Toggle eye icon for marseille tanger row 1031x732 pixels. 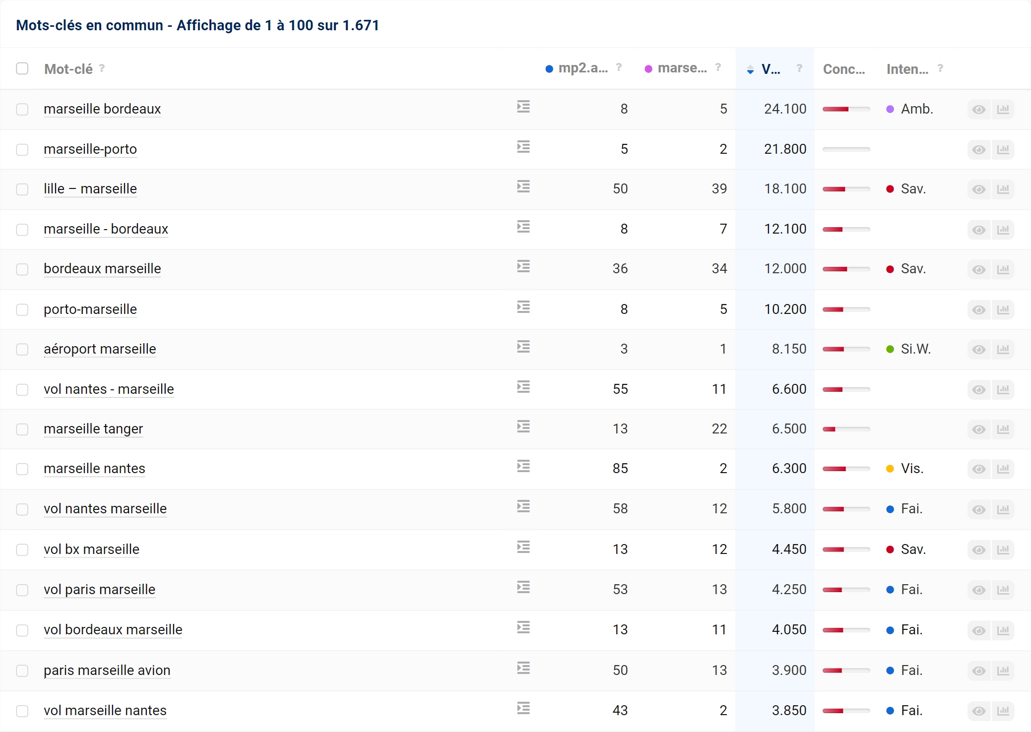[x=979, y=429]
